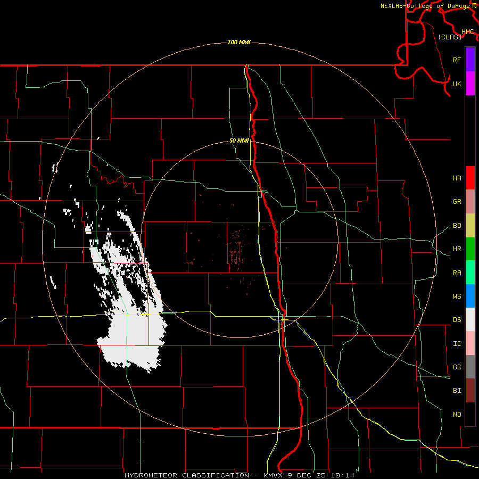Select the BD yellow-olive legend swatch

[x=470, y=226]
